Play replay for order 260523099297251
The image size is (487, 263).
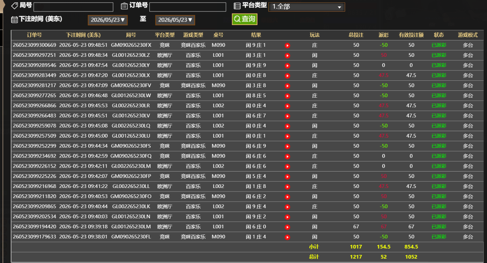pyautogui.click(x=287, y=55)
